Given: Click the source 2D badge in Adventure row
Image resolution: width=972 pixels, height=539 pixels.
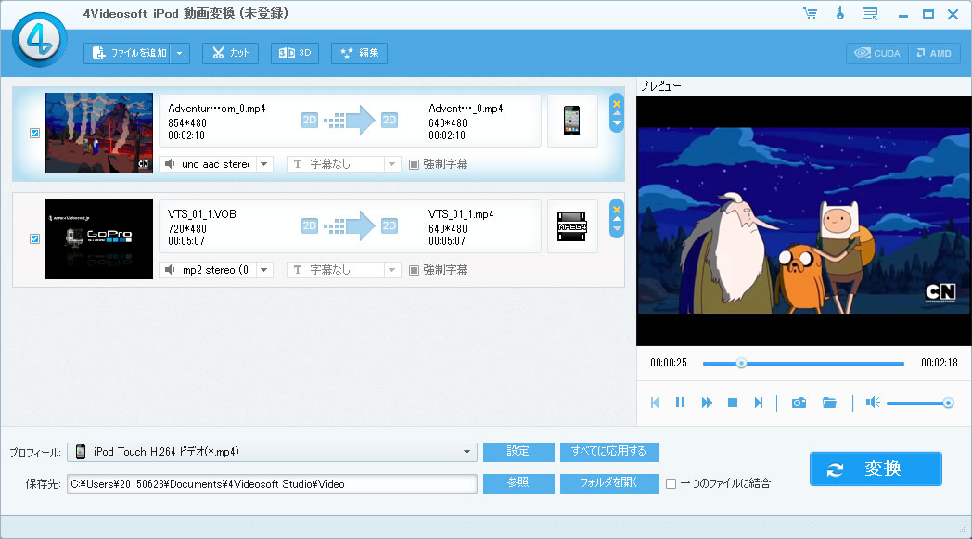Looking at the screenshot, I should point(310,120).
